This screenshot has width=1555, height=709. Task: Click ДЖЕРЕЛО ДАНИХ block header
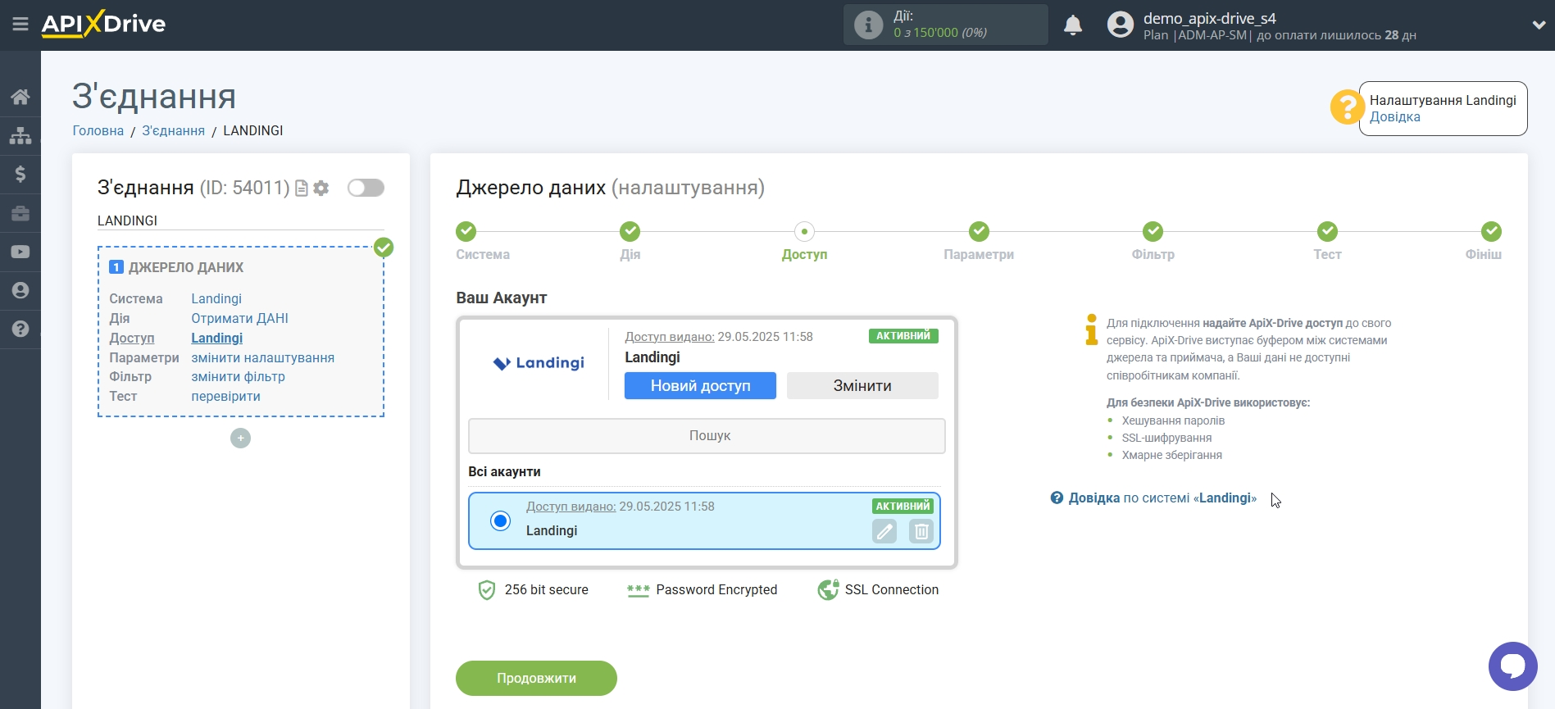click(x=185, y=267)
